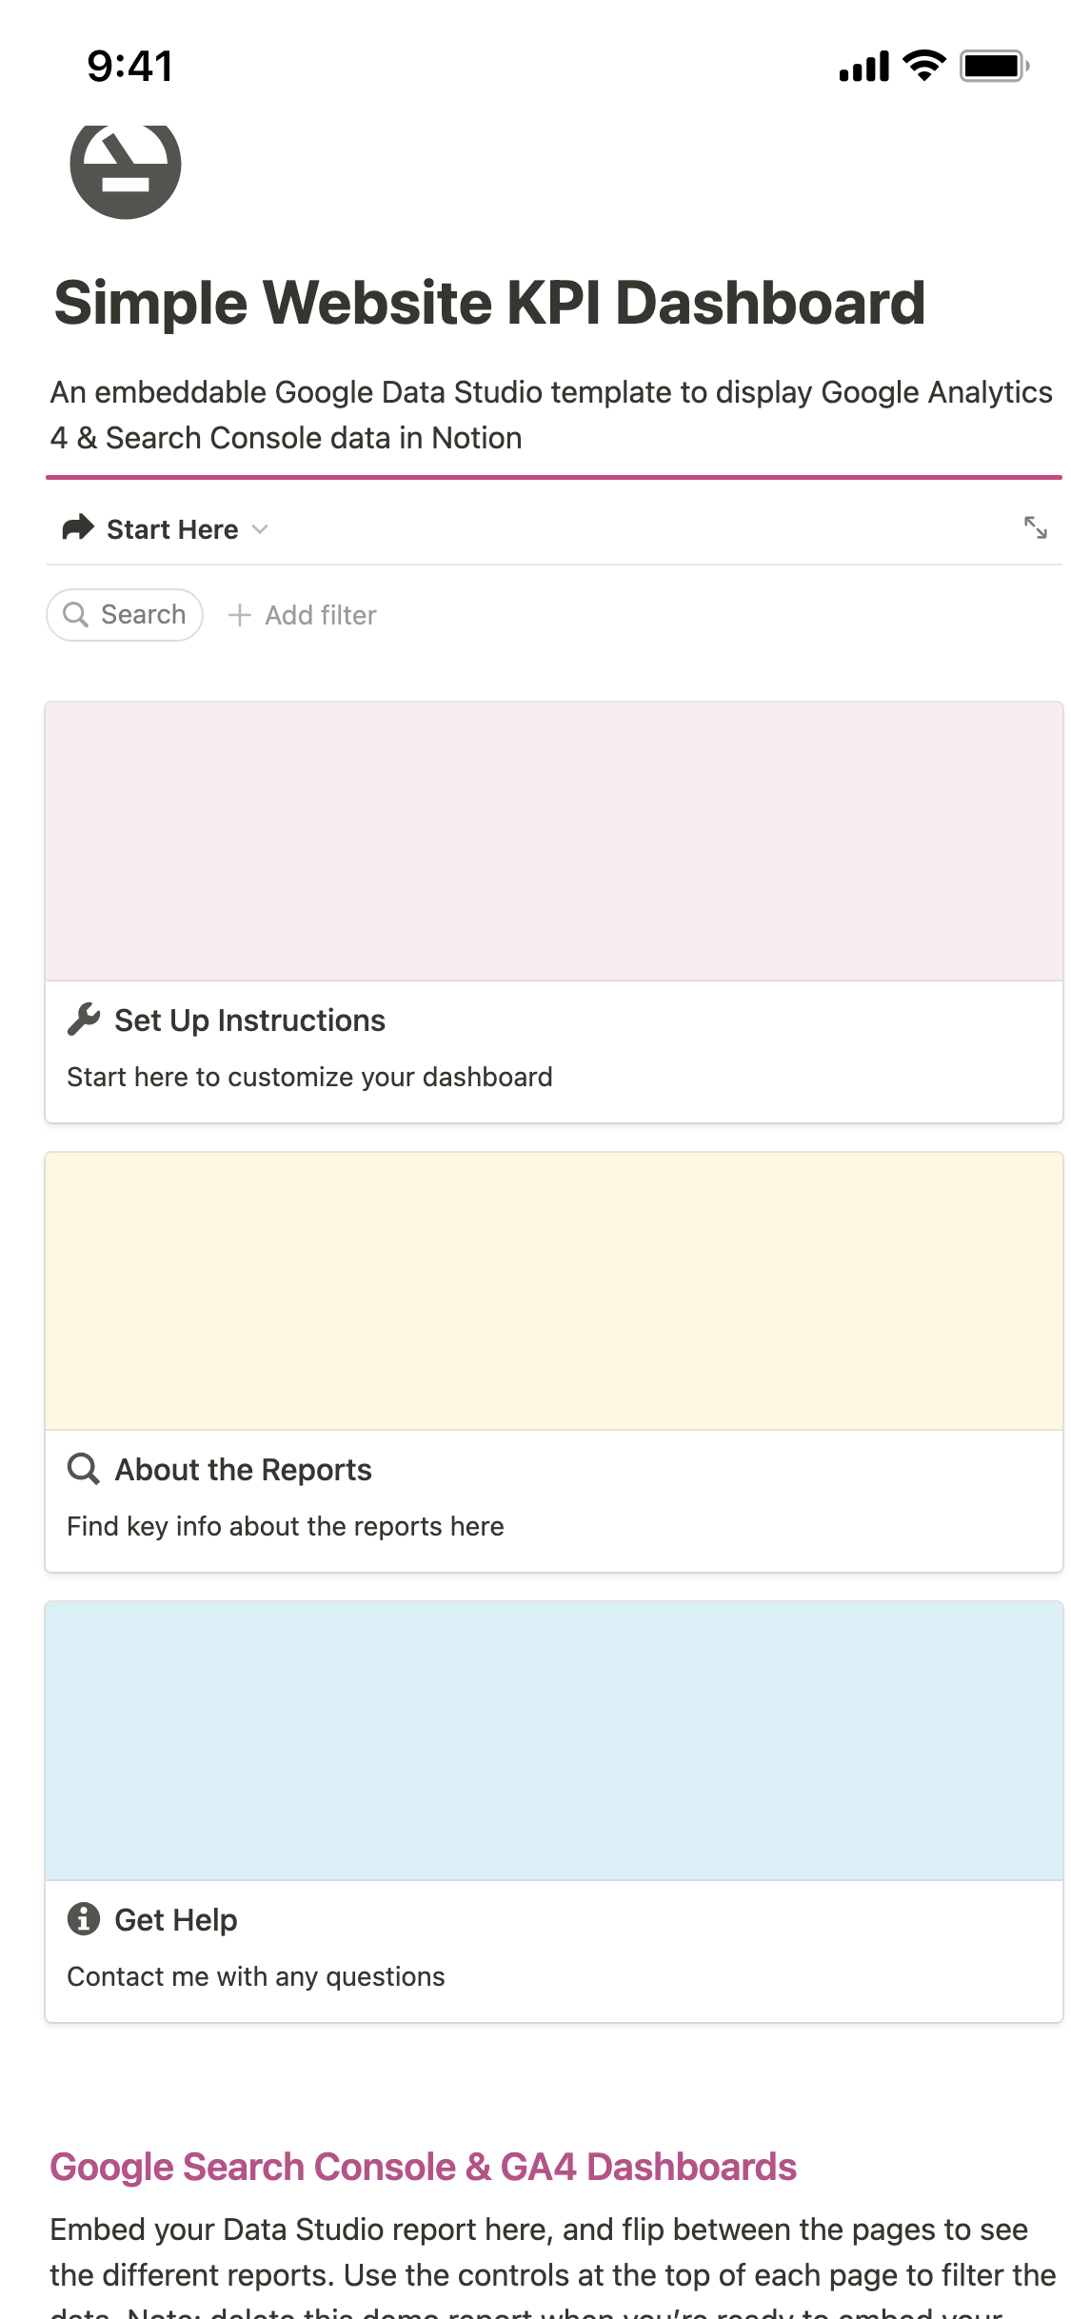Select the yellow About the Reports cover
This screenshot has width=1071, height=2319.
click(x=554, y=1291)
